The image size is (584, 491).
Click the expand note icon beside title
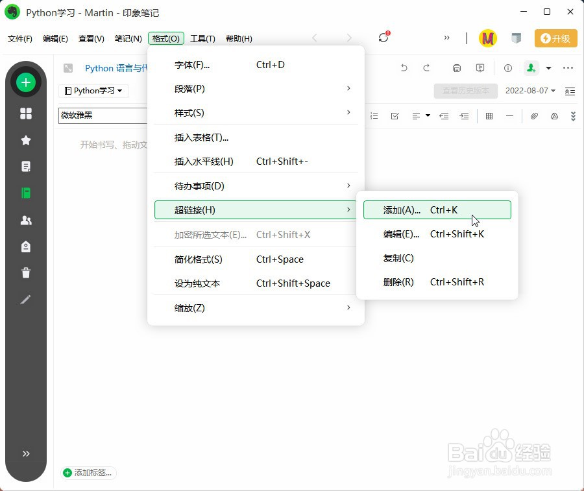(67, 67)
